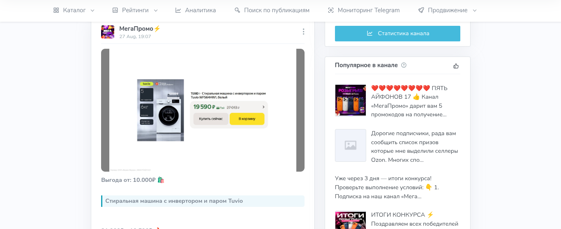Image resolution: width=561 pixels, height=229 pixels.
Task: Click the quoted text Стиральная машина с инвертором и паром Tuvio
Action: 174,201
